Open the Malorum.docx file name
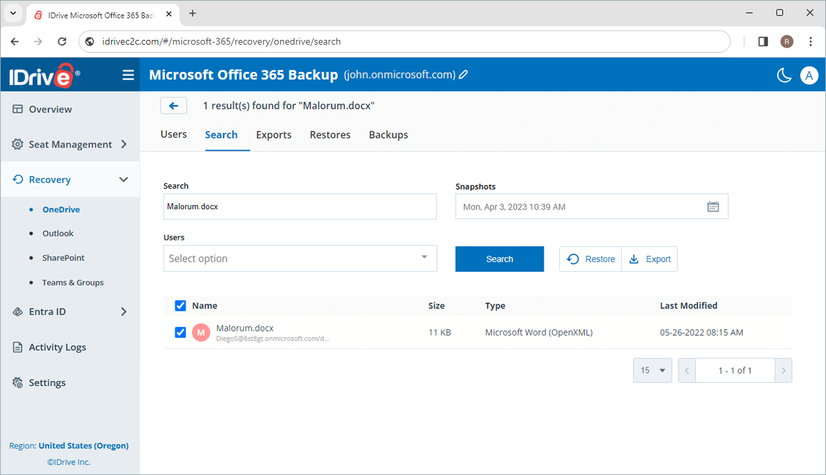The width and height of the screenshot is (826, 475). point(245,328)
